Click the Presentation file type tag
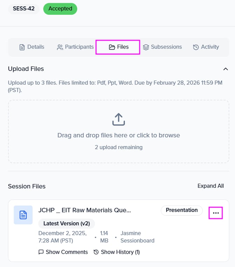 [x=182, y=210]
